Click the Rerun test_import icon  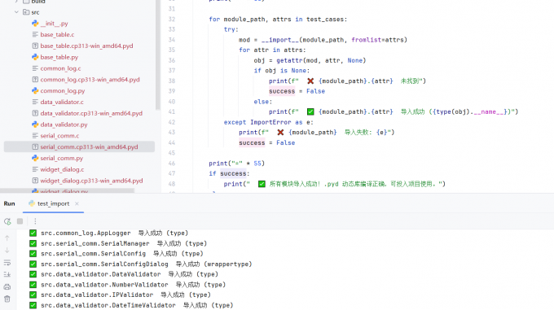click(7, 221)
